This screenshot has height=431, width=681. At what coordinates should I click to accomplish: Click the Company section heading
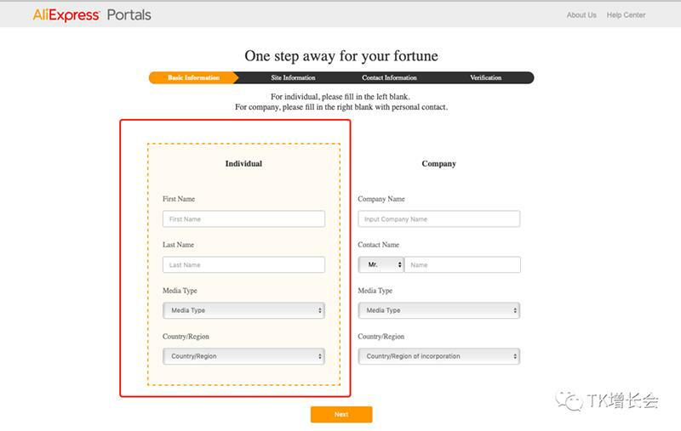(x=438, y=164)
